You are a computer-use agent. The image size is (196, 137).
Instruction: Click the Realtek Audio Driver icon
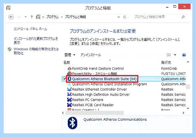[69, 94]
